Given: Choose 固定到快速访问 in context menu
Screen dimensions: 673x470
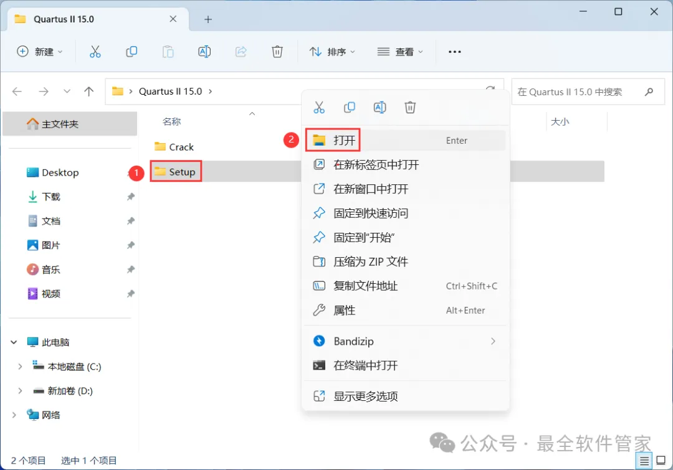Looking at the screenshot, I should click(x=405, y=213).
